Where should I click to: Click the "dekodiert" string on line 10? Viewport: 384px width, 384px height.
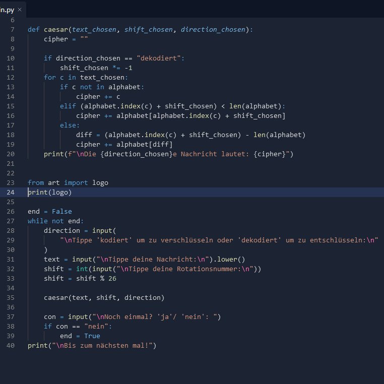point(158,58)
